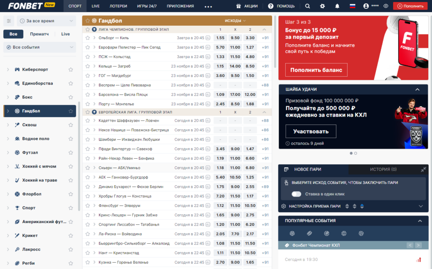Favorite the Гандбол header star

click(88, 21)
